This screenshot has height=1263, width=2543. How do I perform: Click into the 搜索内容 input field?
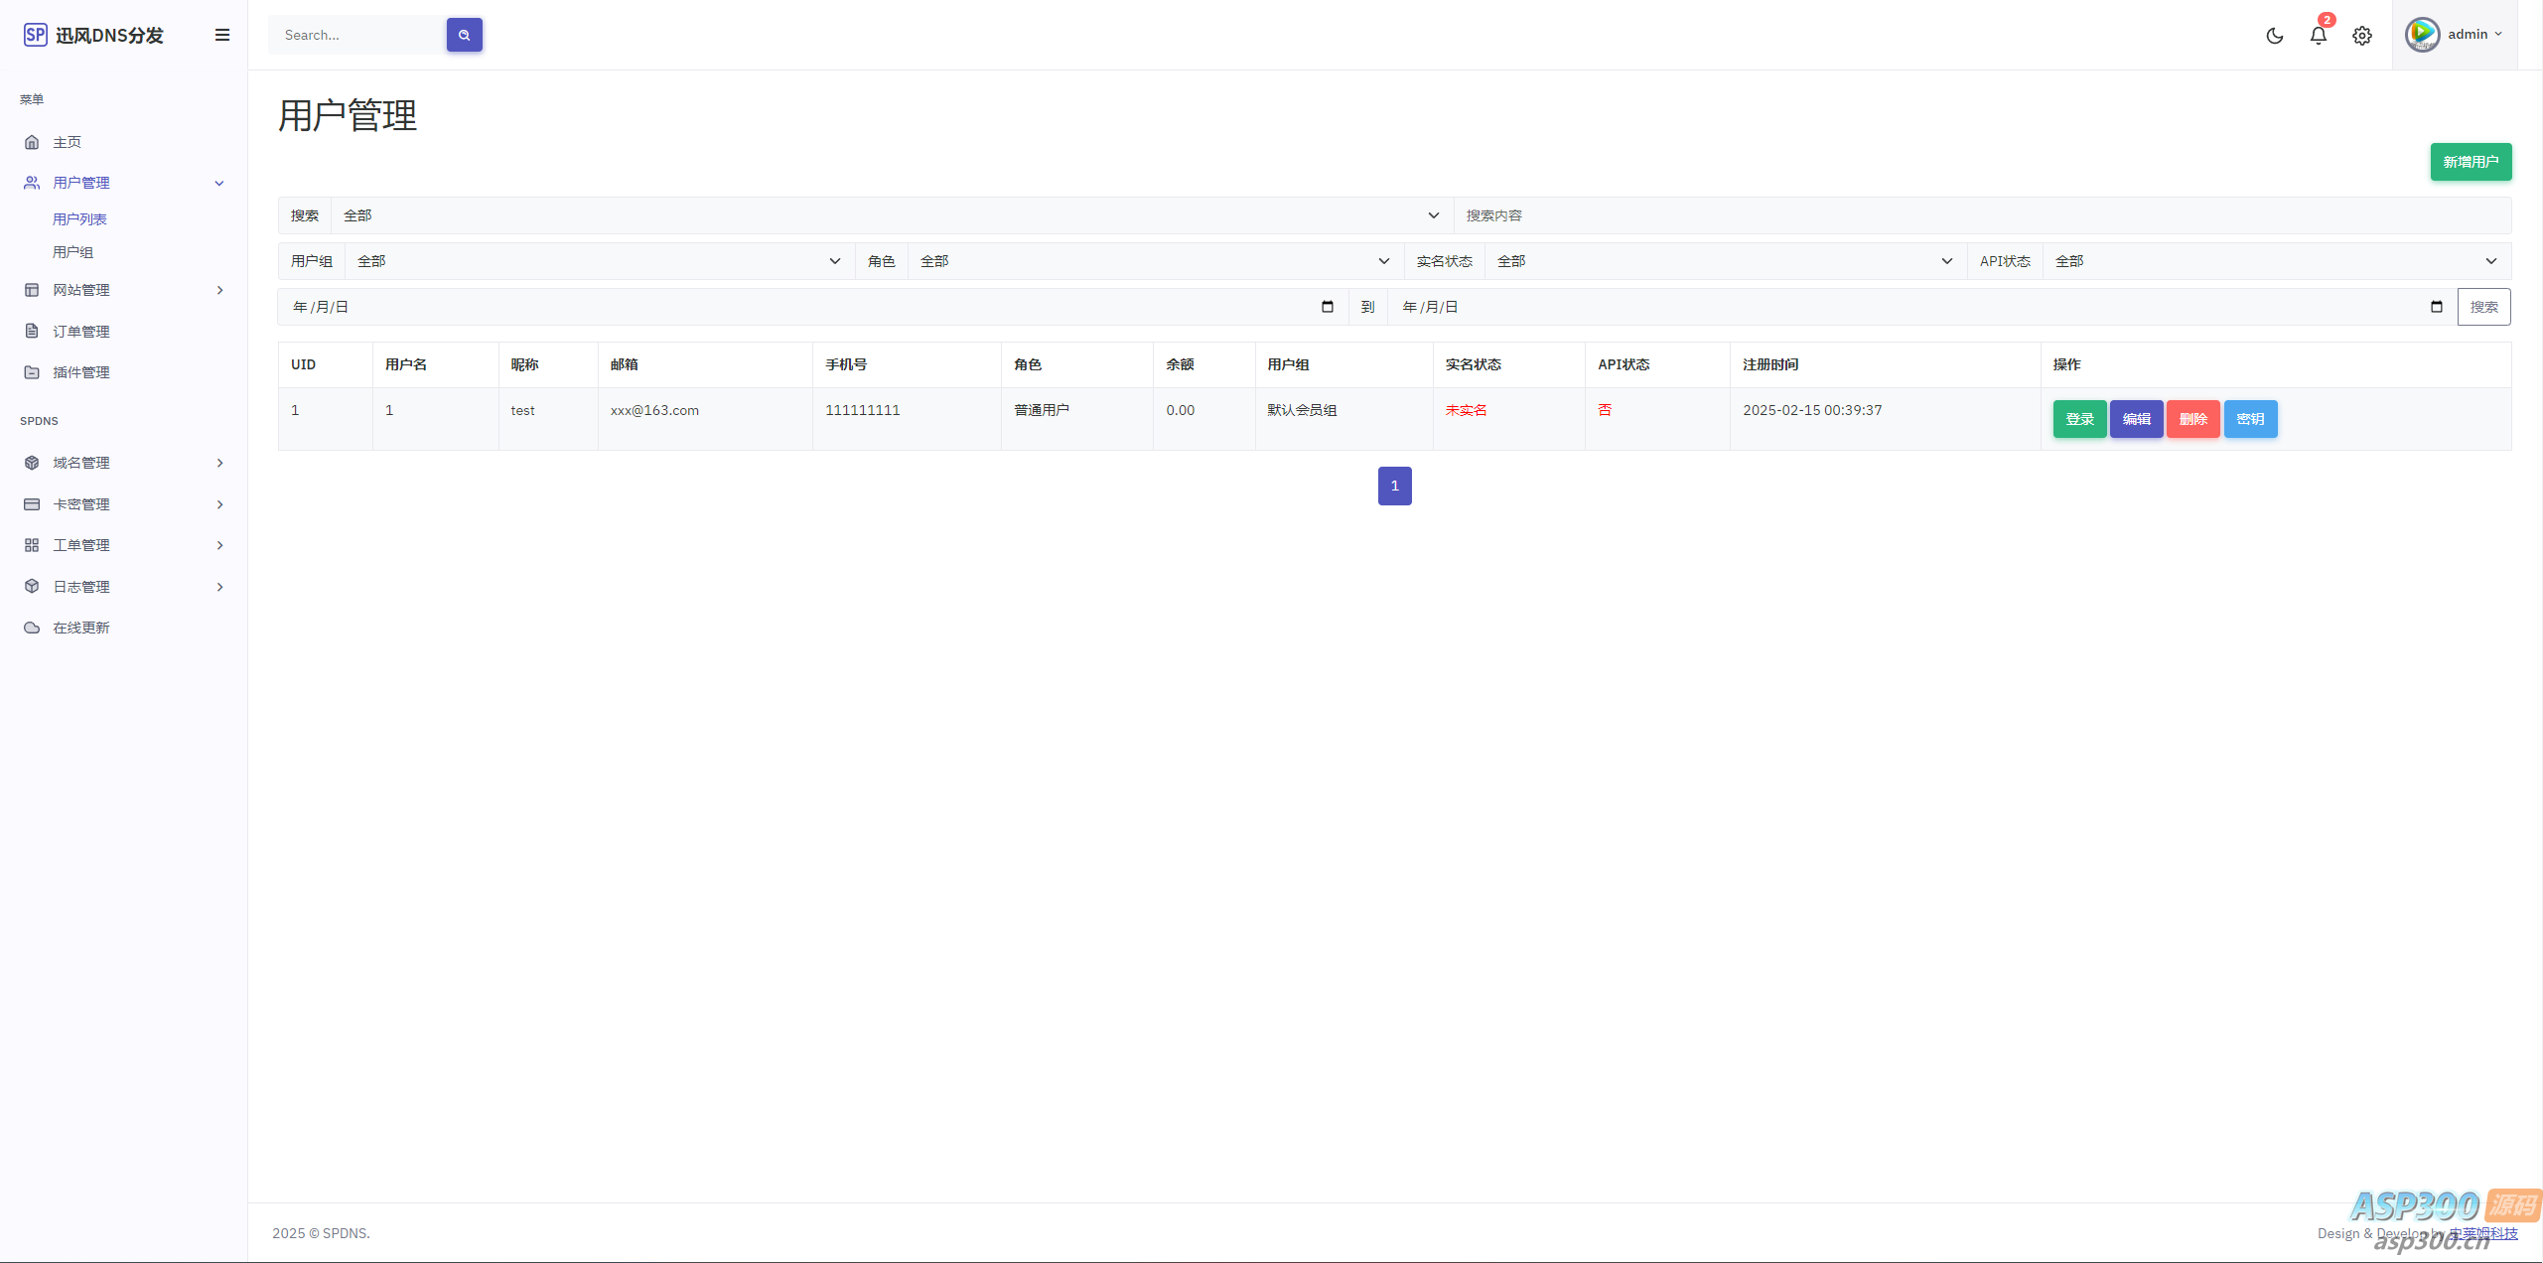click(x=1981, y=215)
